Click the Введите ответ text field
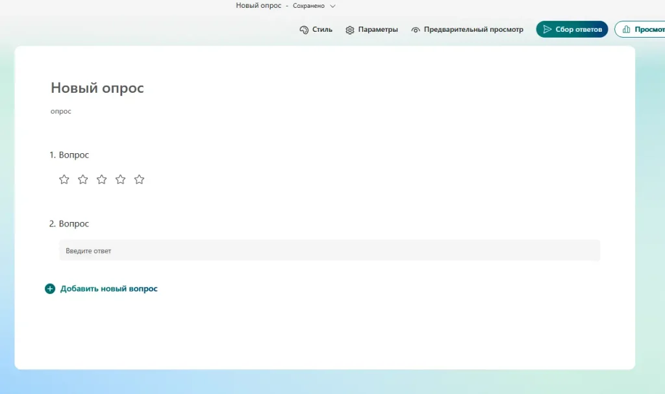 tap(329, 251)
